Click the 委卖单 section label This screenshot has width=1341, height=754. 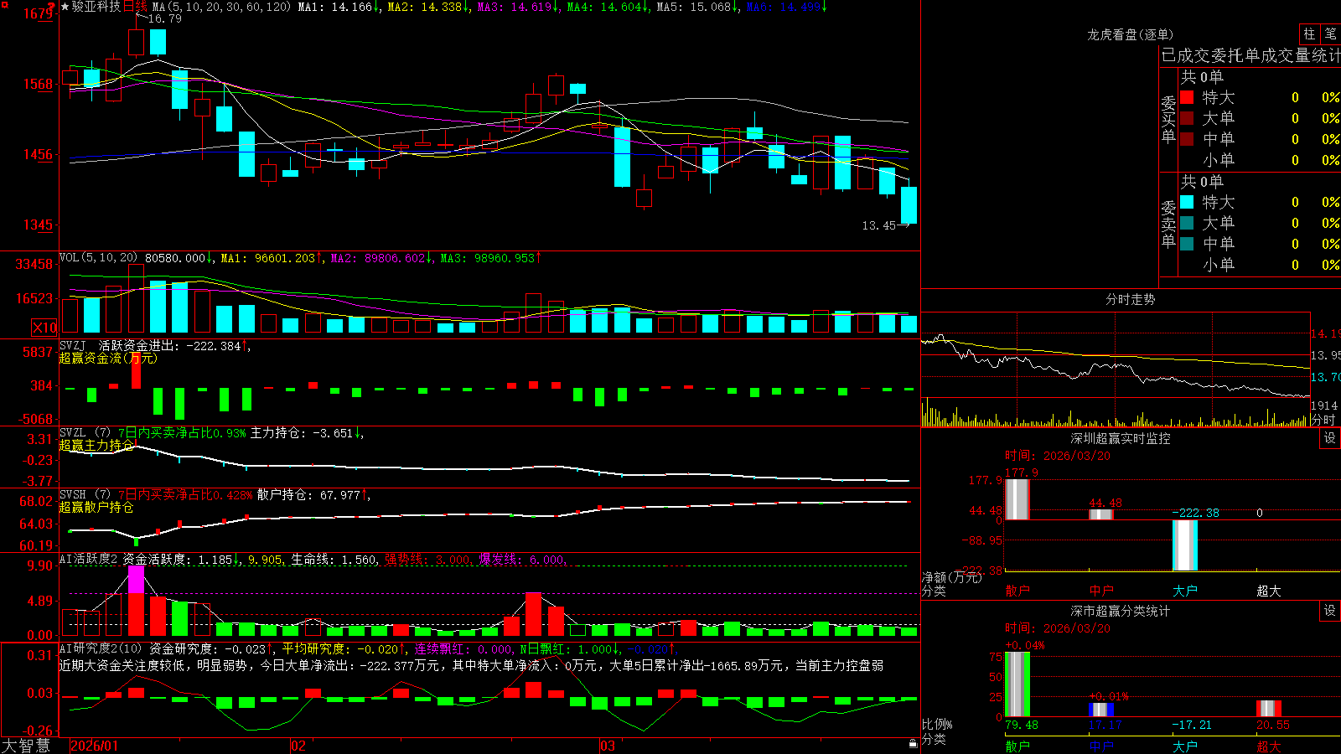coord(1168,224)
